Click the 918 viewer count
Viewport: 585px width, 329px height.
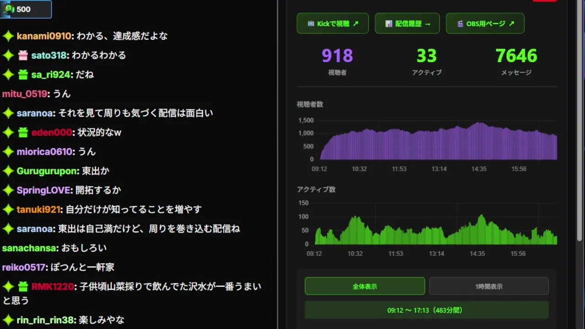click(337, 56)
